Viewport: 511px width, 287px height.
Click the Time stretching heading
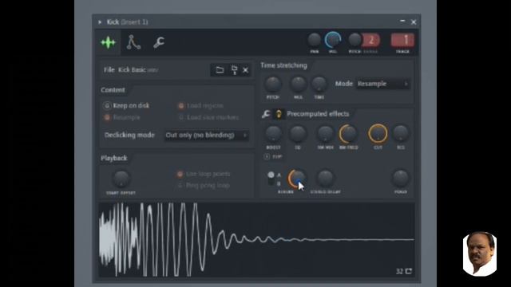283,65
